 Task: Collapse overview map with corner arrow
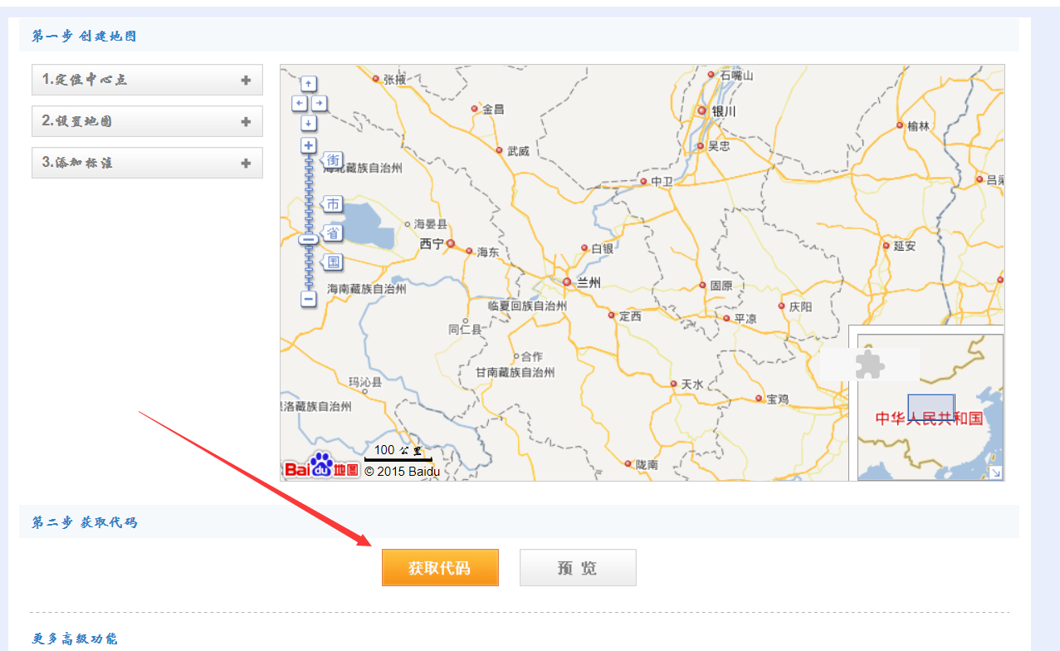click(996, 472)
